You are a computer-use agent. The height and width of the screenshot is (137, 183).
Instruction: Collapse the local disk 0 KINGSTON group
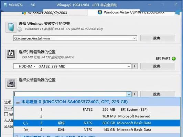[x=18, y=103]
